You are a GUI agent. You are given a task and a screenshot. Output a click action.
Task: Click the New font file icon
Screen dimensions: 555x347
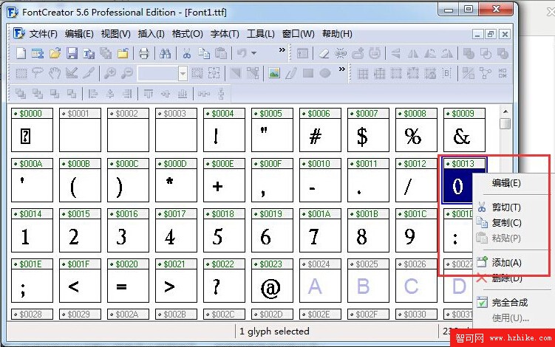(x=21, y=53)
